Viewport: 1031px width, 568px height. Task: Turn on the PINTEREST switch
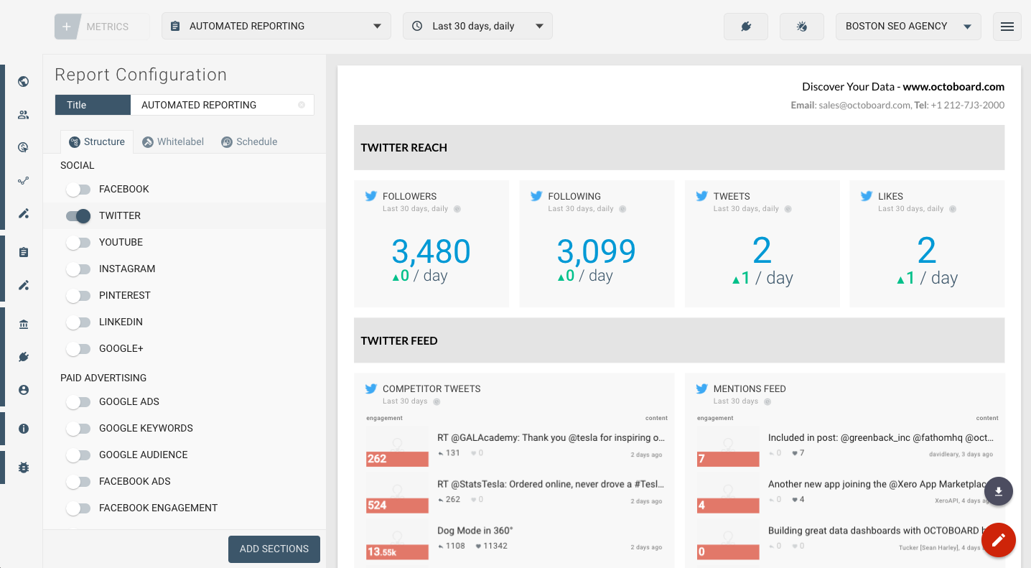(78, 295)
